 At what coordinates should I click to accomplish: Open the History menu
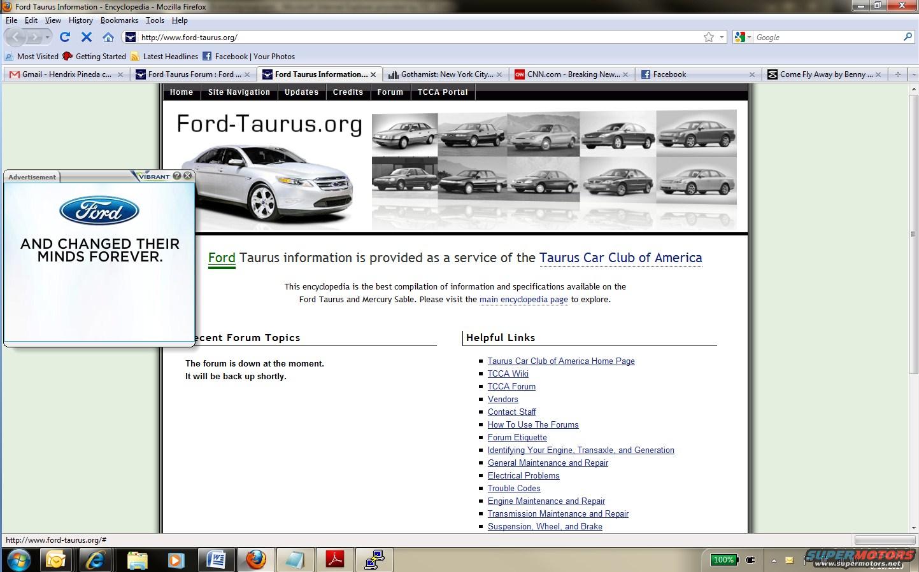coord(81,20)
